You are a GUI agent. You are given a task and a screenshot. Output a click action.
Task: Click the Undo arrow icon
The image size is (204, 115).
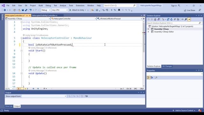click(31, 10)
